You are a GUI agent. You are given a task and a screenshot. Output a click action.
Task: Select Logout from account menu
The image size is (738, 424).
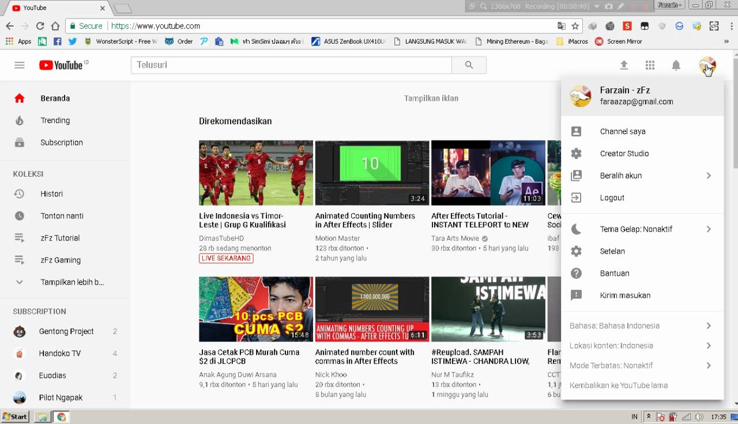612,198
